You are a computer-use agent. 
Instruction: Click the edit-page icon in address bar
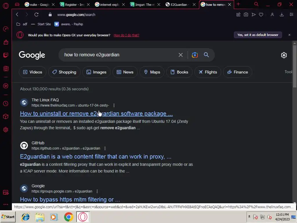pos(238,15)
